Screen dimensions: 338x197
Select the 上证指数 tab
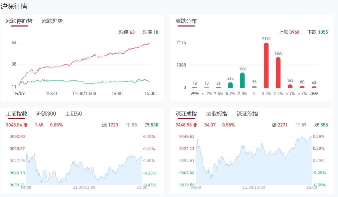point(16,114)
